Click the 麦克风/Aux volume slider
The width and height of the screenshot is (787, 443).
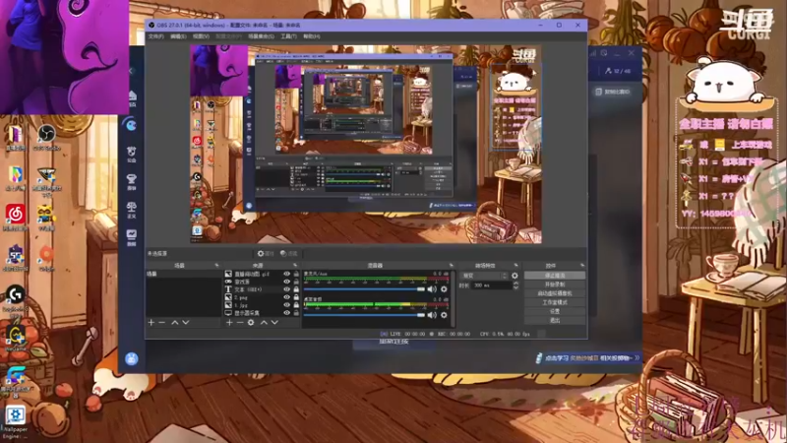364,289
